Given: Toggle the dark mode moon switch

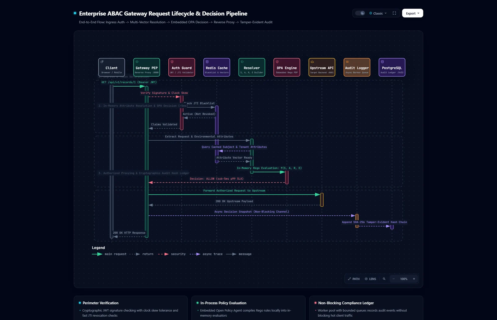Looking at the screenshot, I should (x=360, y=13).
